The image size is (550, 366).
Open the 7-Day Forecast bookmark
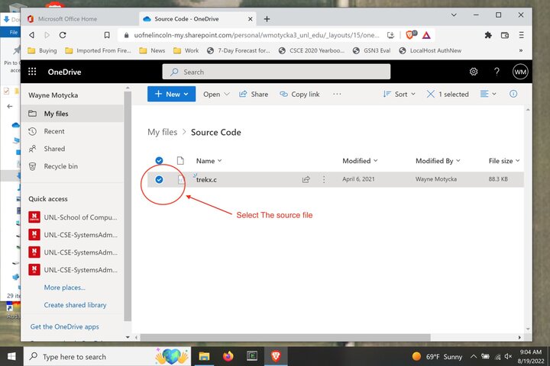[x=238, y=50]
